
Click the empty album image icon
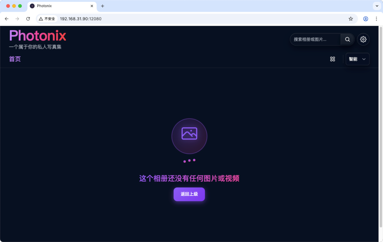click(x=189, y=134)
